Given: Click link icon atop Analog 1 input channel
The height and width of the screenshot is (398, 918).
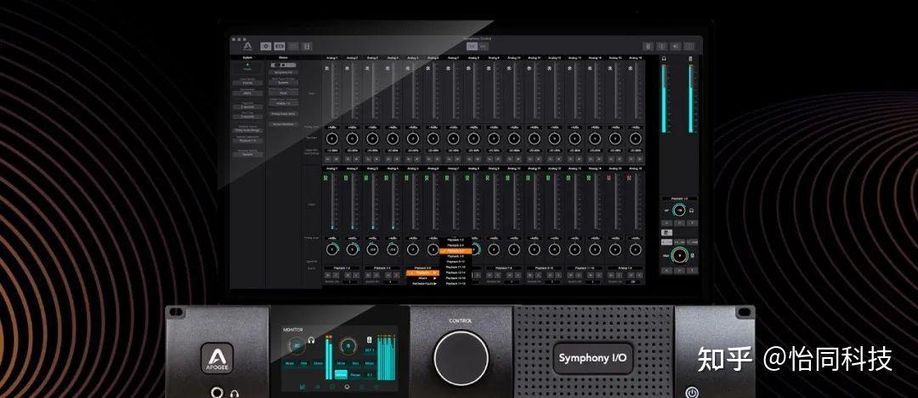Looking at the screenshot, I should (327, 68).
